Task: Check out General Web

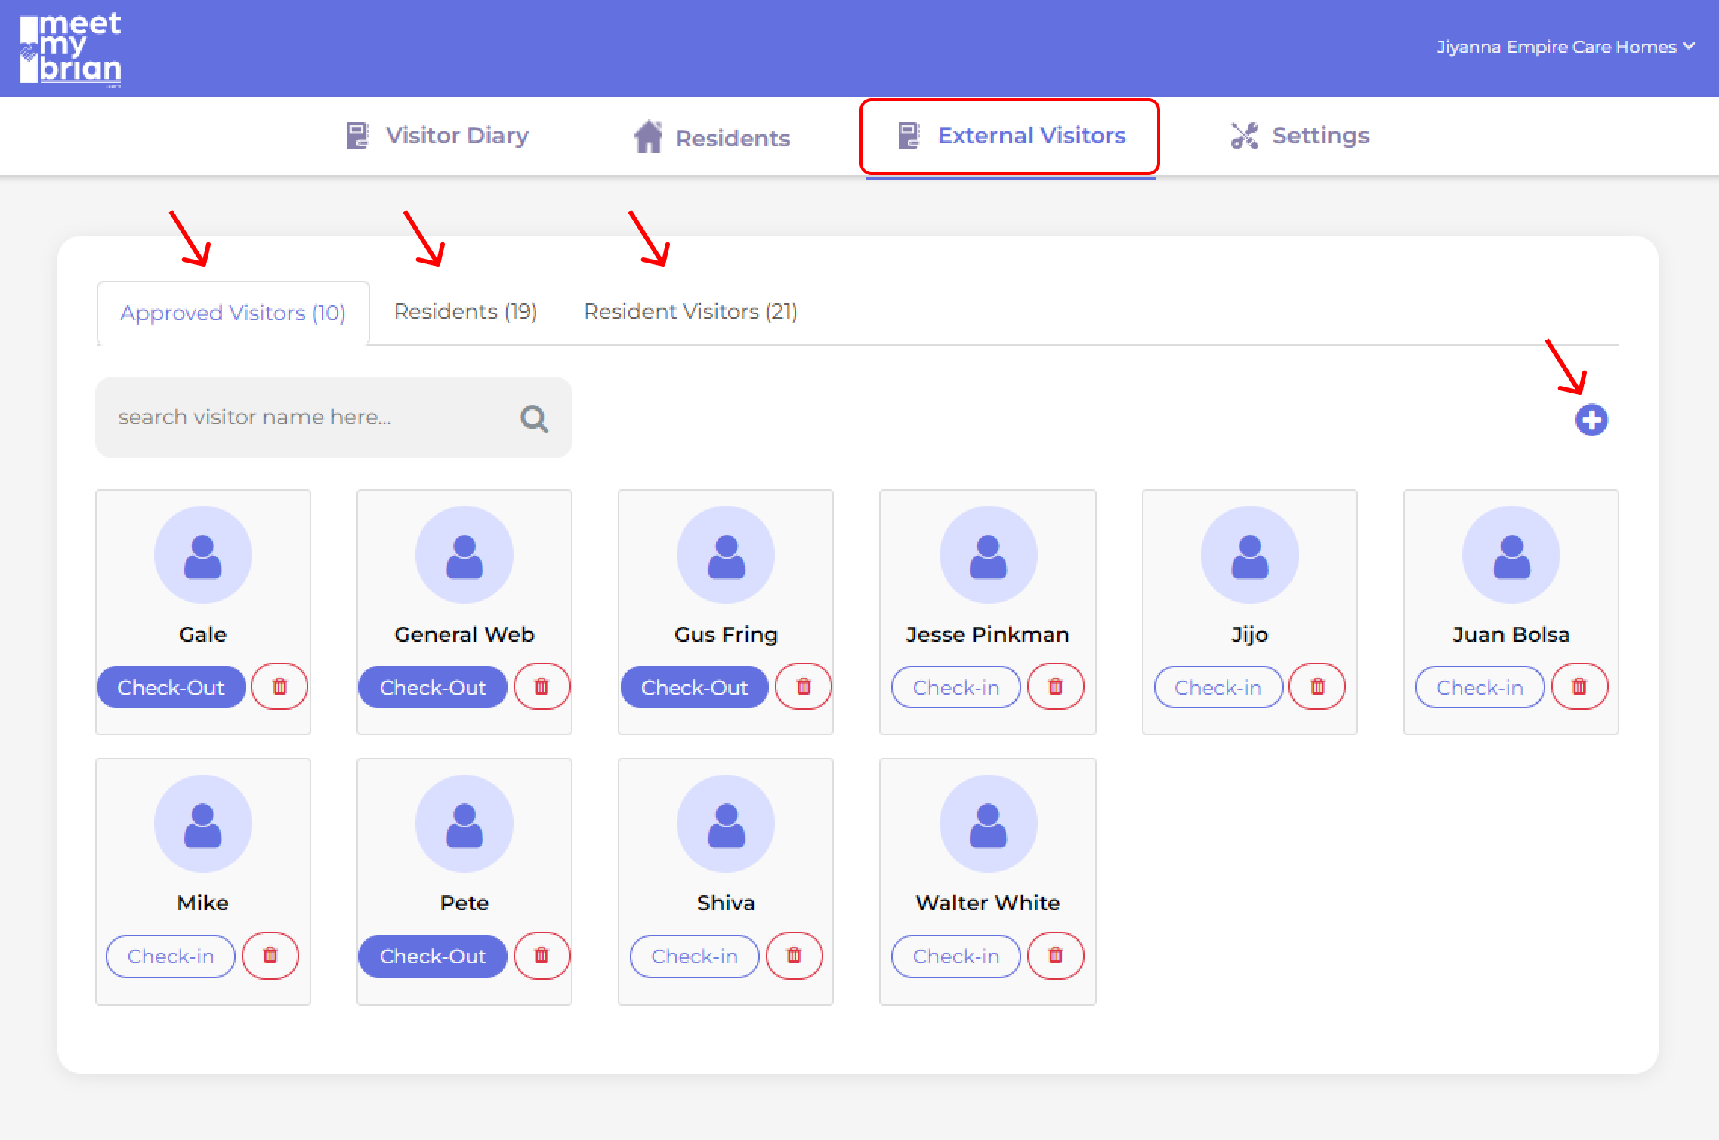Action: [432, 687]
